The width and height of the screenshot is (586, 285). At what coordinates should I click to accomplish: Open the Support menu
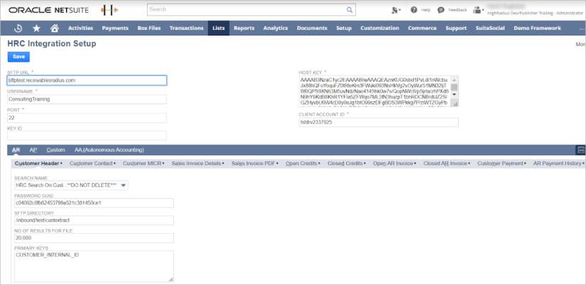coord(456,28)
